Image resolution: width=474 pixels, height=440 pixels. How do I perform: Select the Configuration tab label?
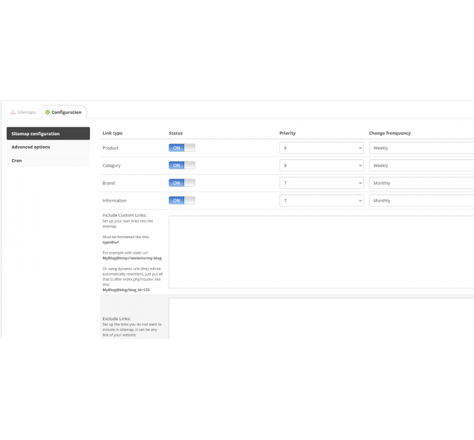(x=66, y=112)
